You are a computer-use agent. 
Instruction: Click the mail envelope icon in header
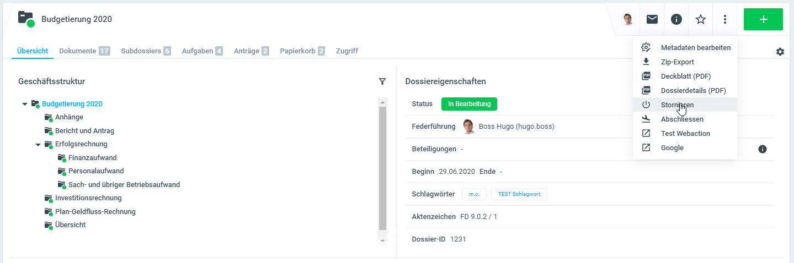coord(652,19)
